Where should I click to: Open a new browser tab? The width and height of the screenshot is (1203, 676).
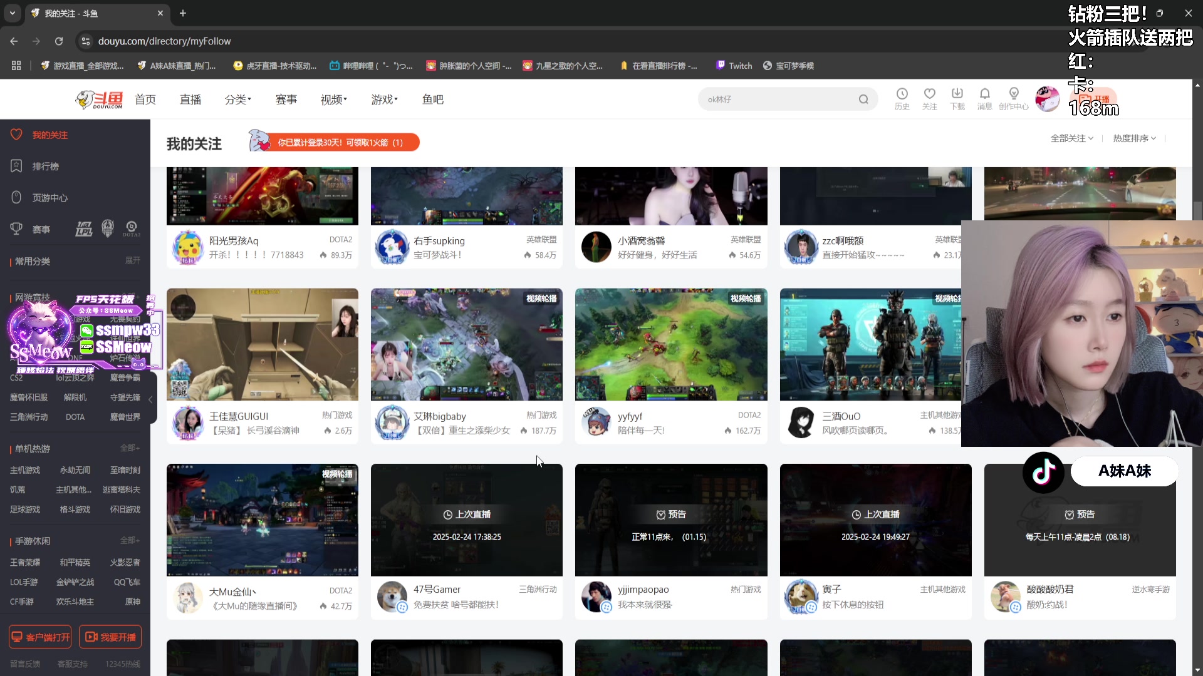click(183, 13)
